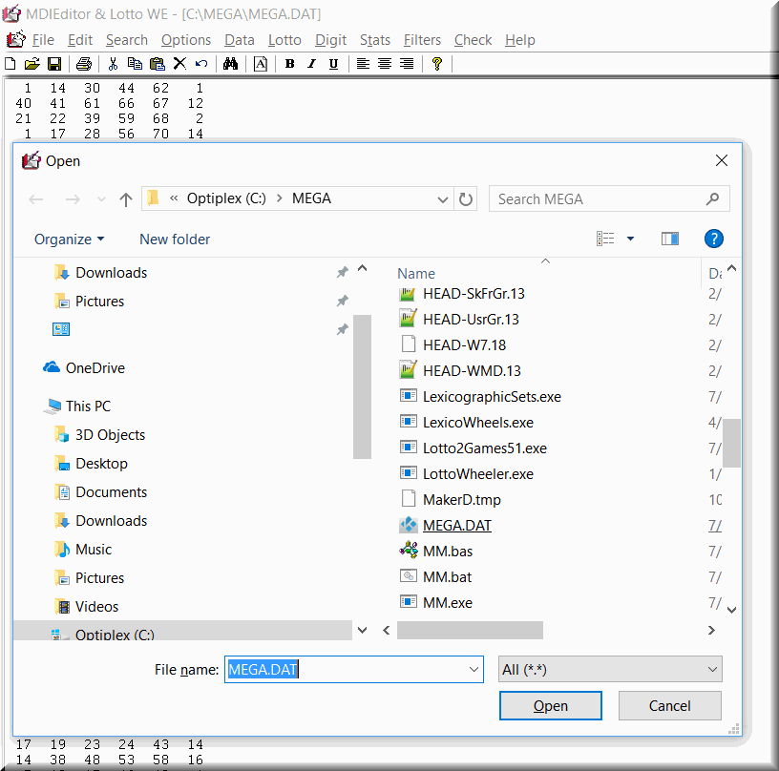The image size is (779, 771).
Task: Open the Lotto menu
Action: click(x=284, y=40)
